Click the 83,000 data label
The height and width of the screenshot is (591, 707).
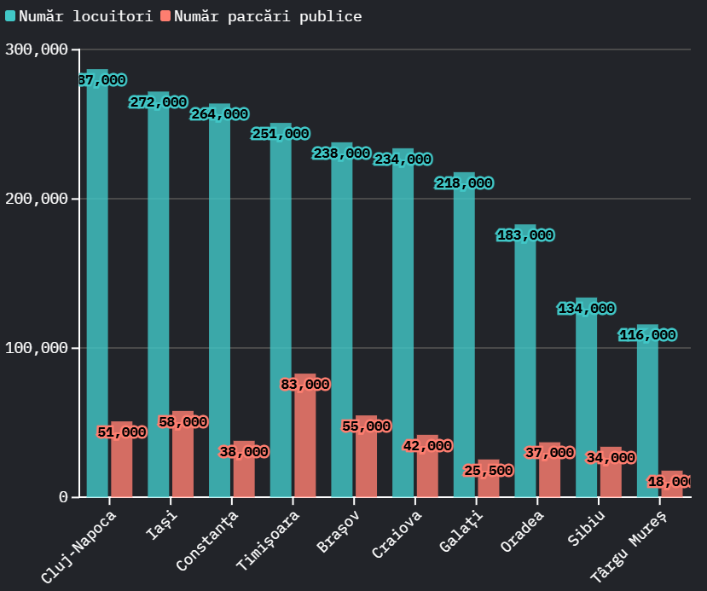304,385
